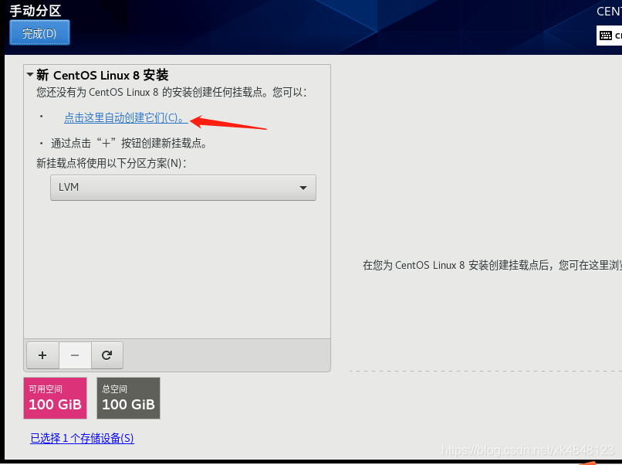Click the 新挂载点将使用以下分区方案(N) label

pyautogui.click(x=111, y=163)
